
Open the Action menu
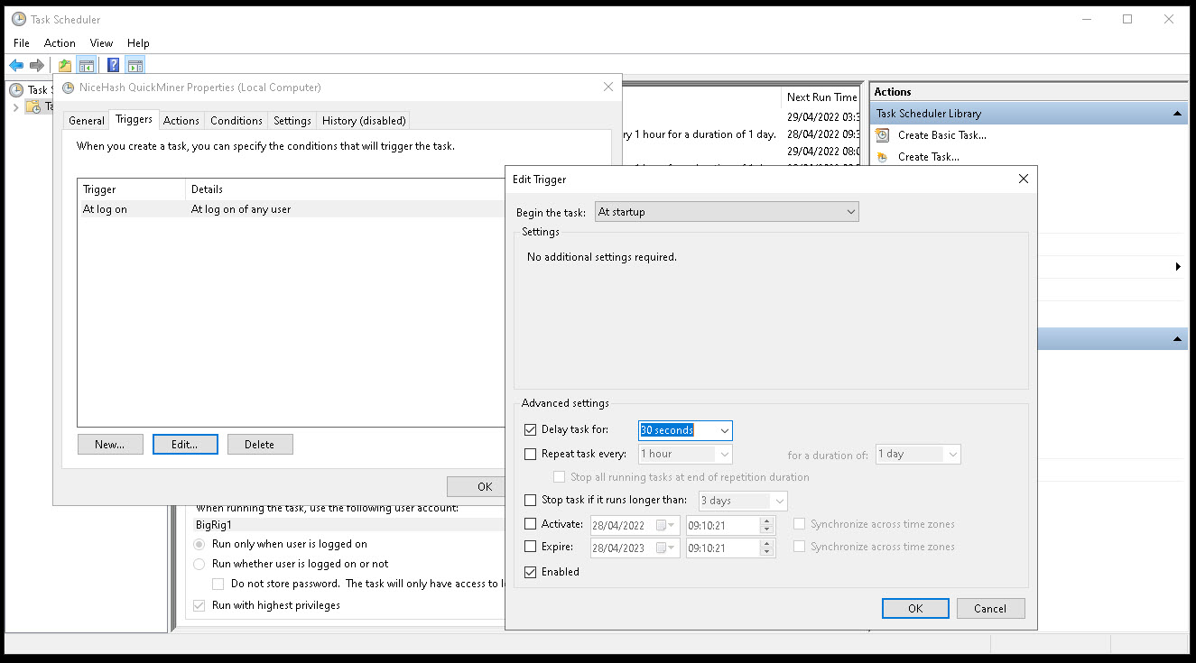pyautogui.click(x=60, y=42)
